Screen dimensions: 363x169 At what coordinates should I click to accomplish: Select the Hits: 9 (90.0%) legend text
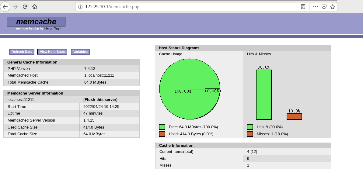point(270,127)
